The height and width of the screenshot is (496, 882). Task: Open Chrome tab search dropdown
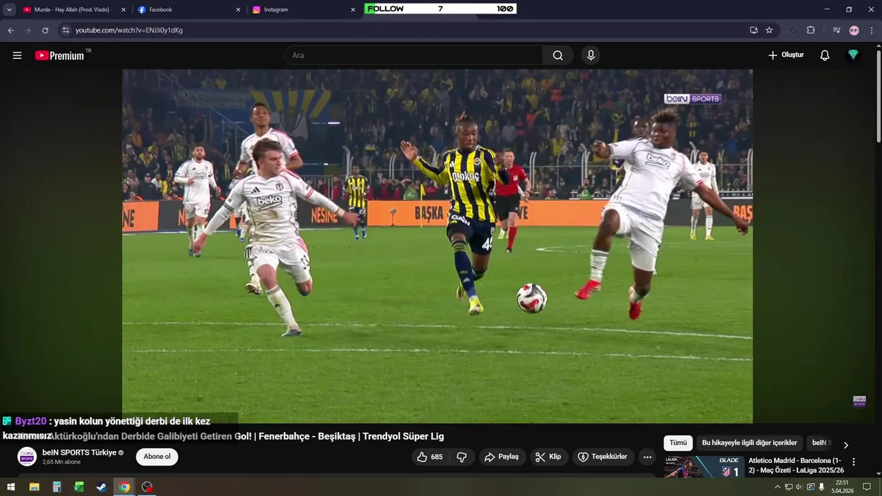tap(9, 10)
